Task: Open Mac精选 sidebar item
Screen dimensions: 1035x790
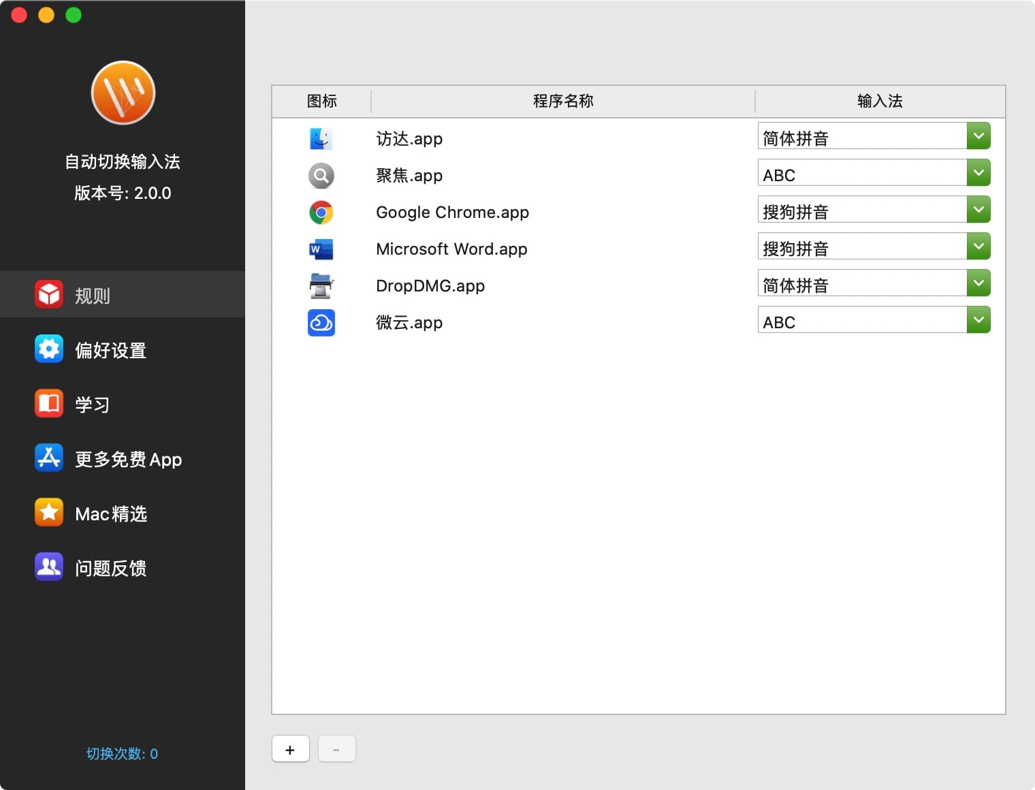Action: point(123,512)
